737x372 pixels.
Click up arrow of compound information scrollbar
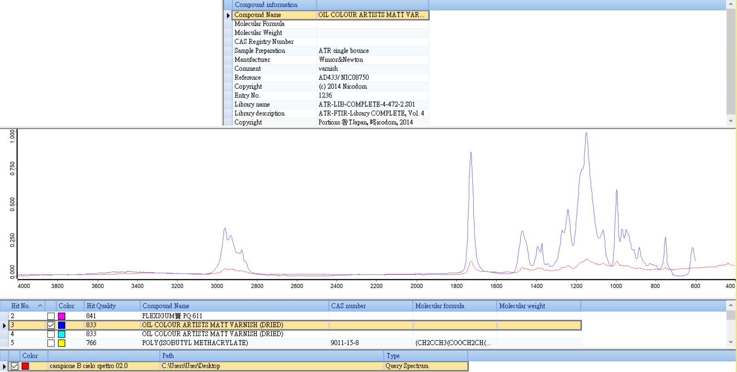tap(731, 4)
